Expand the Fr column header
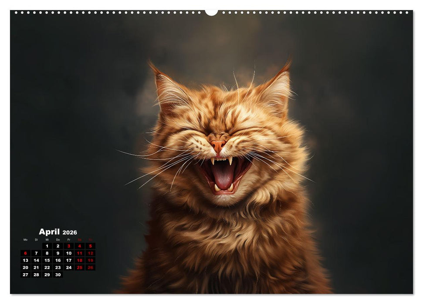 [69, 240]
